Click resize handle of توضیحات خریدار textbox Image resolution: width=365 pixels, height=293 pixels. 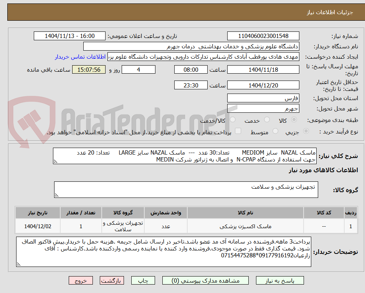click(x=19, y=264)
